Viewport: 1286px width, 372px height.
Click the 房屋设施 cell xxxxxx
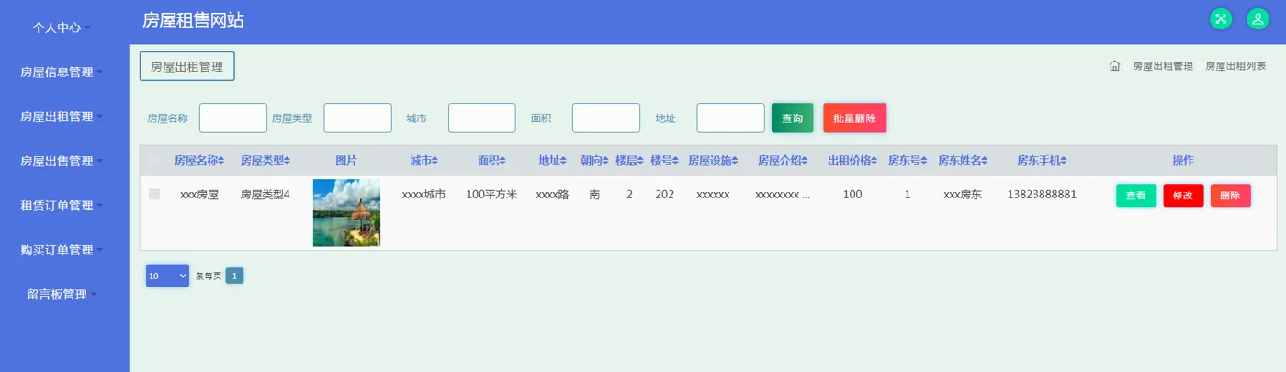(x=713, y=195)
